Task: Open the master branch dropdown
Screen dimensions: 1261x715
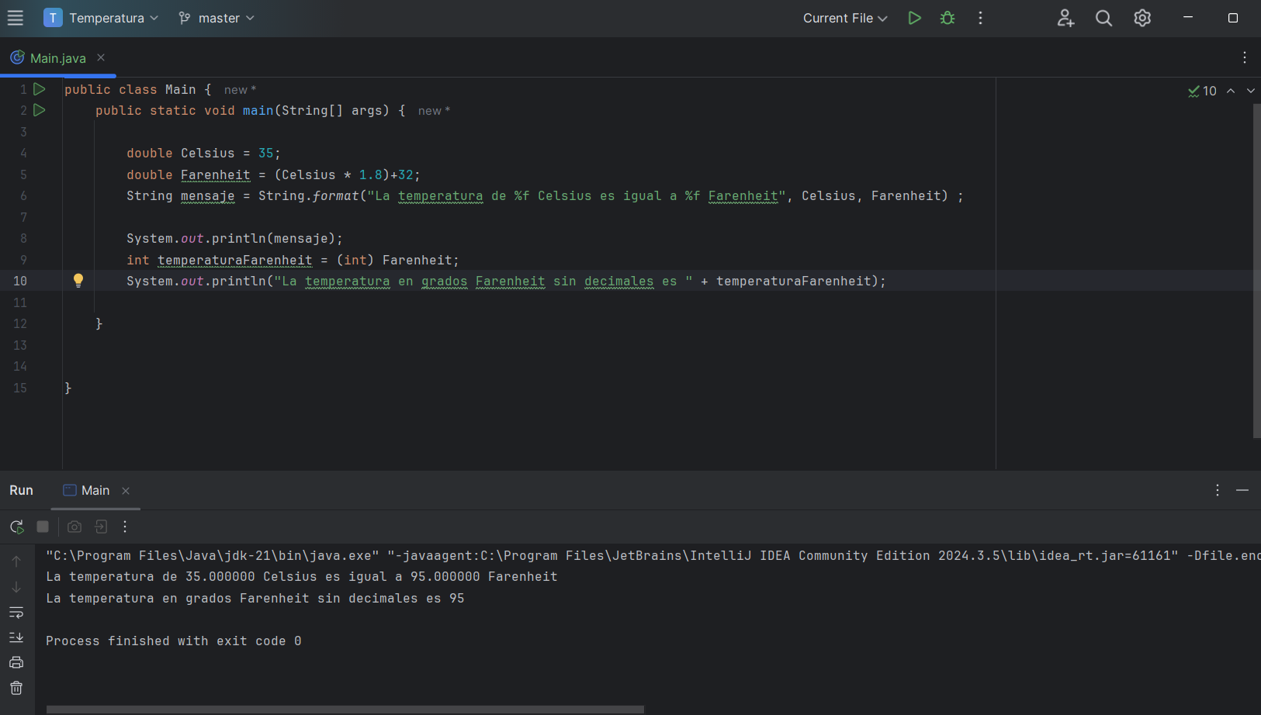Action: point(217,18)
